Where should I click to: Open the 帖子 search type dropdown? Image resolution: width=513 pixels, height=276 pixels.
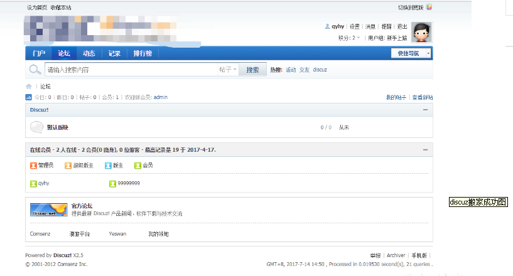tap(228, 70)
